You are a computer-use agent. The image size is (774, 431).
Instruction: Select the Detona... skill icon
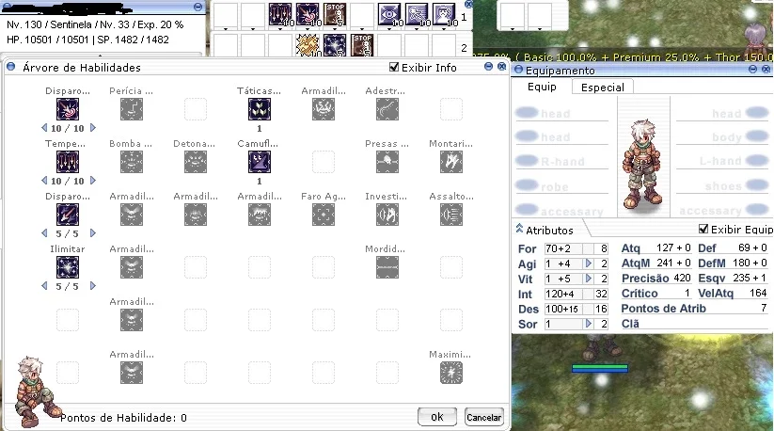(x=196, y=162)
